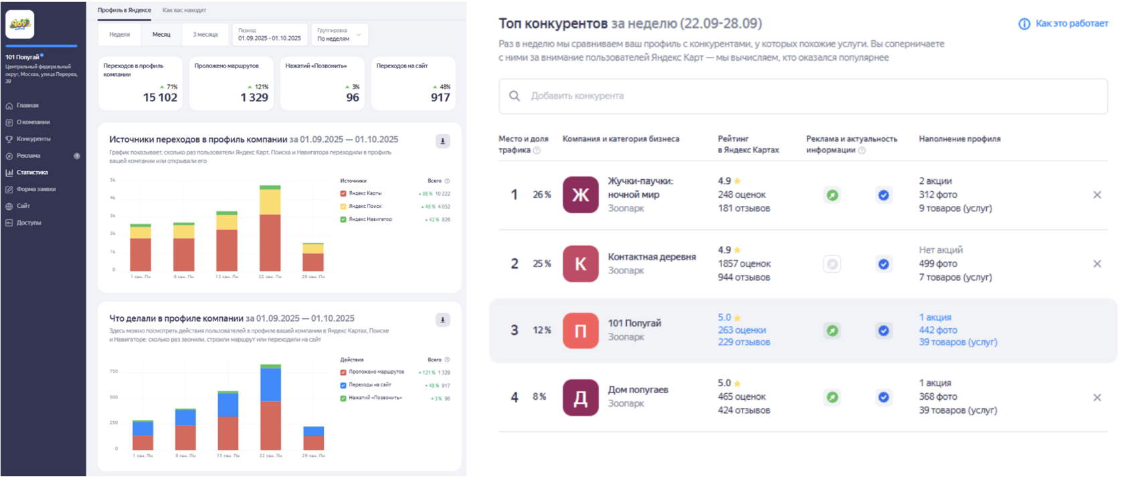Open the 442 фото link for 101 Попугай
This screenshot has width=1124, height=478.
[x=938, y=330]
